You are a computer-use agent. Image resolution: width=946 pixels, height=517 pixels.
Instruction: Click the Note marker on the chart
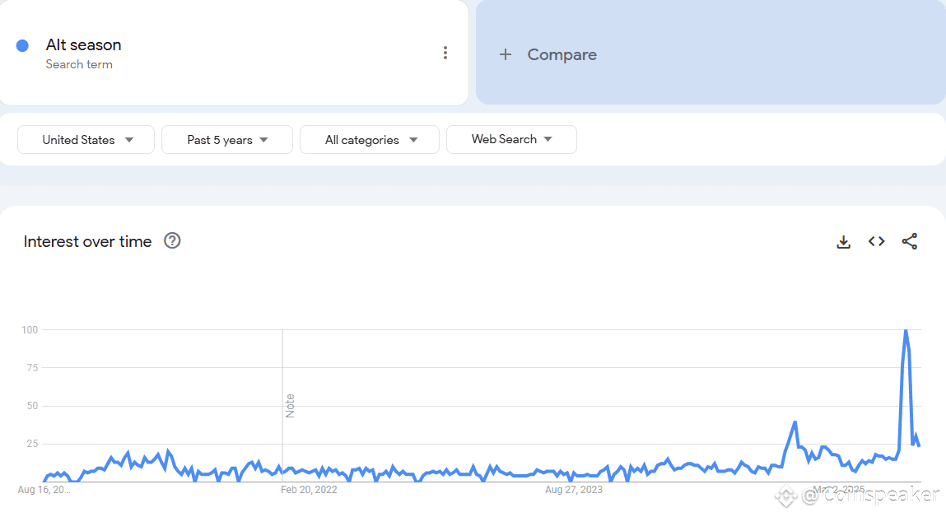(290, 405)
